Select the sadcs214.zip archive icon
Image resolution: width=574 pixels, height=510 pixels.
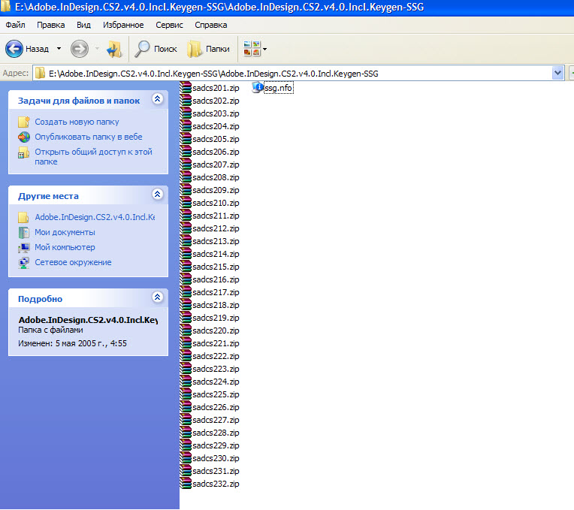(x=186, y=254)
